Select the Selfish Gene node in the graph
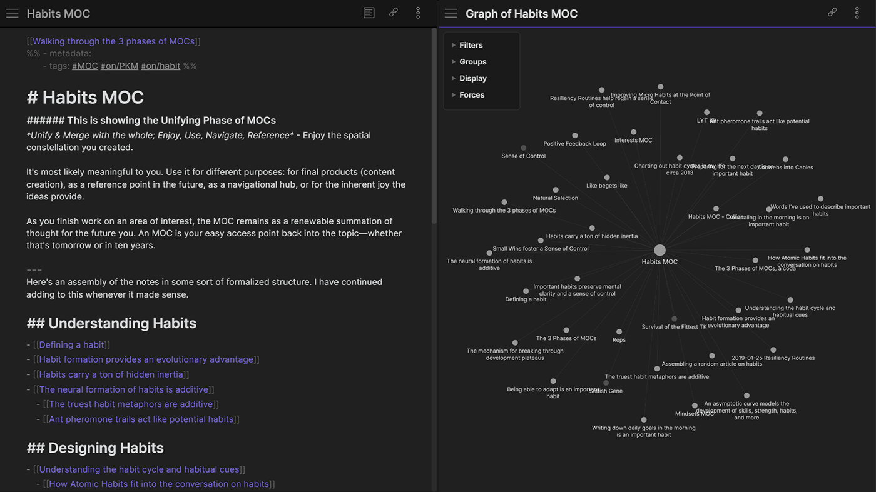The height and width of the screenshot is (492, 876). coord(606,383)
